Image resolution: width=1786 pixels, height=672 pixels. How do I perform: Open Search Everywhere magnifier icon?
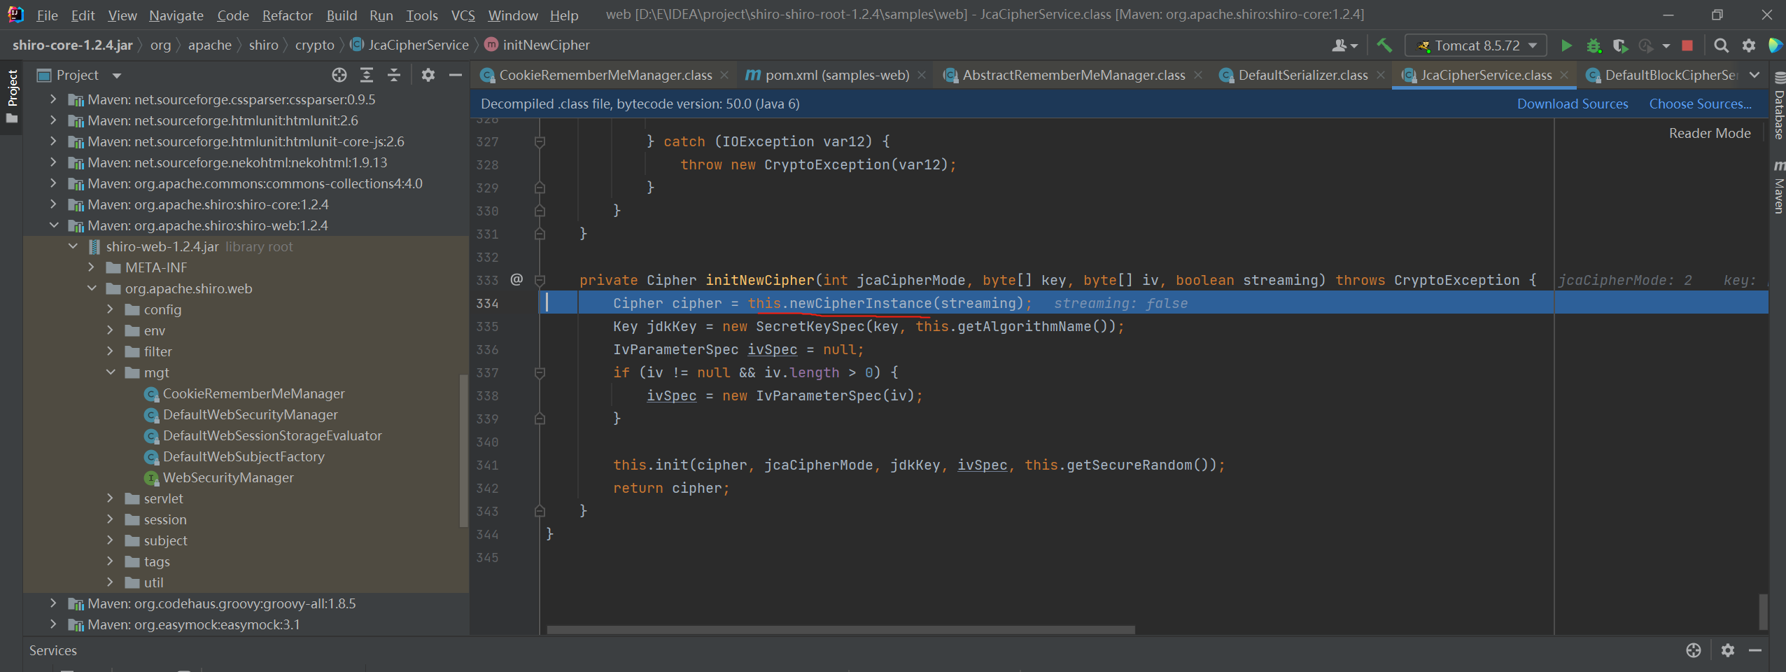(1722, 45)
